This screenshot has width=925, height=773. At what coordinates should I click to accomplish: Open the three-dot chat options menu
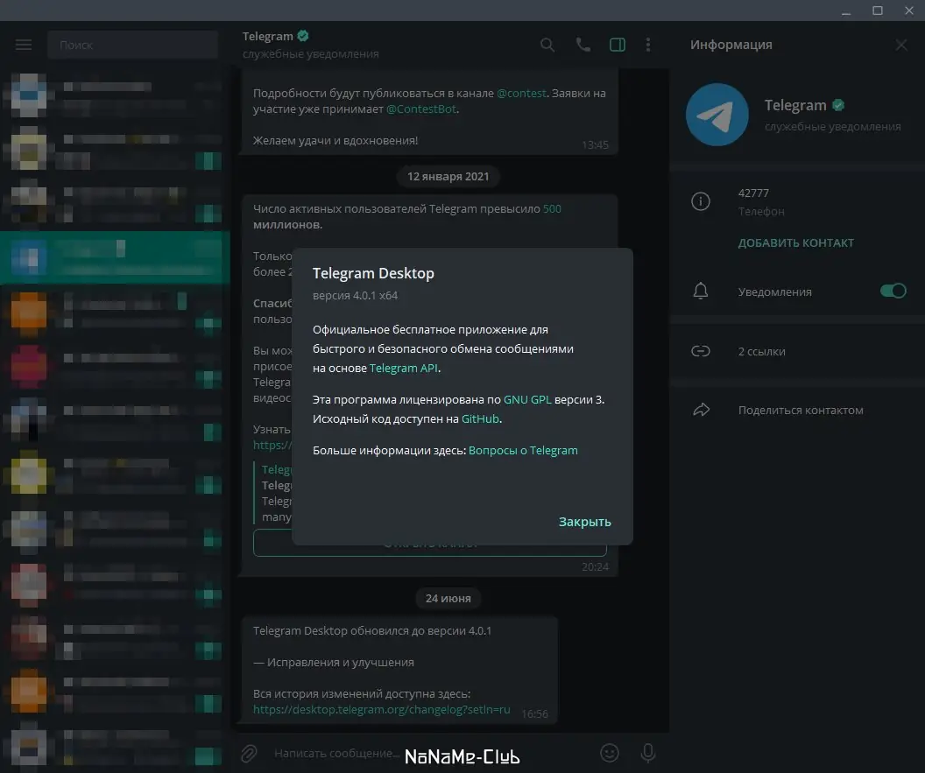point(647,45)
